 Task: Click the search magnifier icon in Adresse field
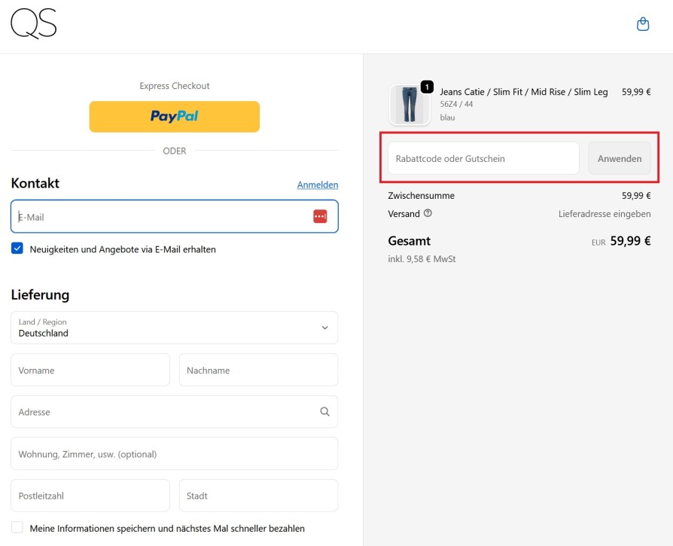pyautogui.click(x=324, y=412)
